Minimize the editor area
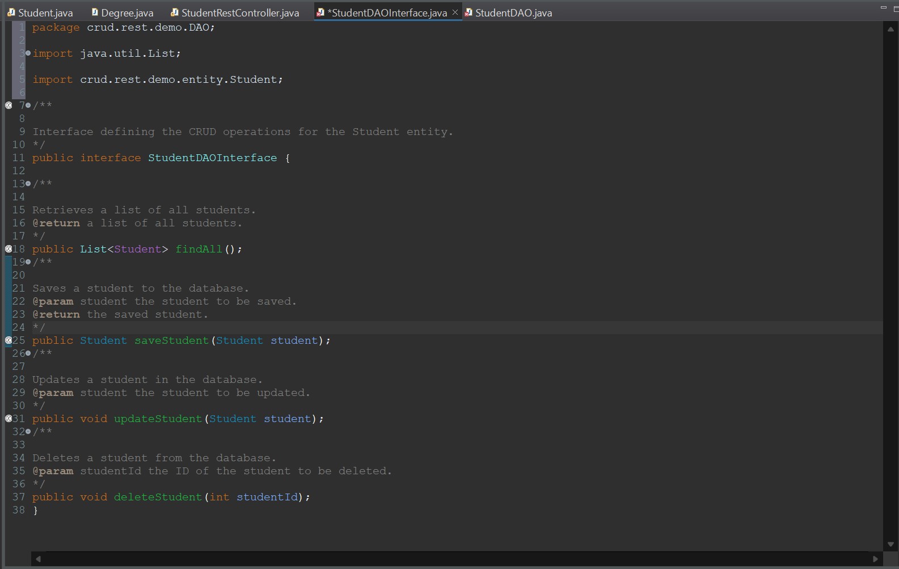 (883, 7)
